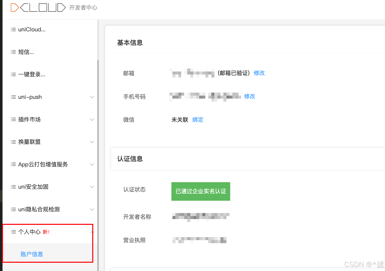The image size is (385, 271).
Task: Click list icon beside uniCloud item
Action: coord(13,30)
